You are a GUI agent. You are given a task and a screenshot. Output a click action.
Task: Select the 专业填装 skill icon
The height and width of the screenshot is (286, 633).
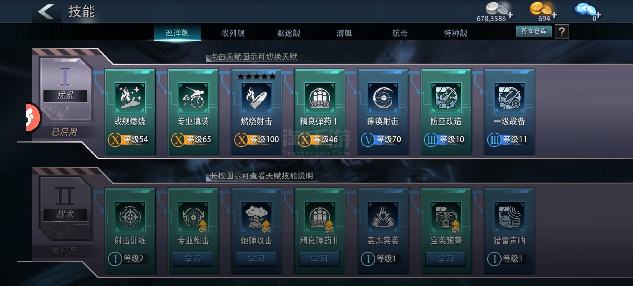(x=193, y=98)
